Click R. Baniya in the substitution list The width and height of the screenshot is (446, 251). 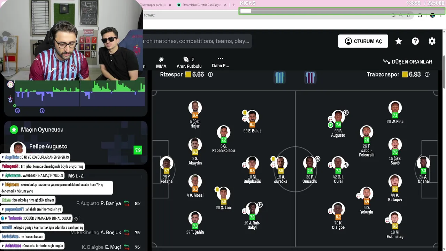pos(111,203)
